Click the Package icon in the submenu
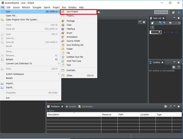 [x=63, y=21]
